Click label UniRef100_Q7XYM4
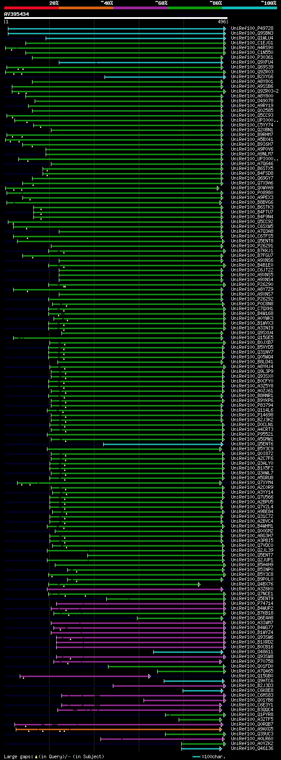Screen dimensions: 281x760 [x=252, y=482]
